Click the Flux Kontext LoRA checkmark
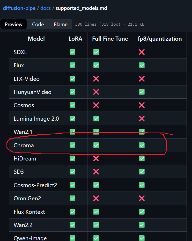Screen dimensions: 192x241 pos(72,212)
